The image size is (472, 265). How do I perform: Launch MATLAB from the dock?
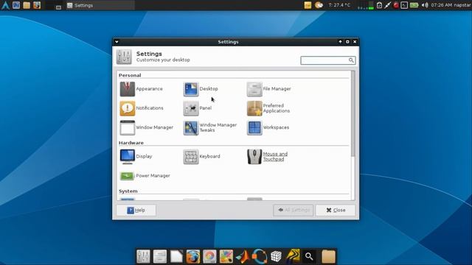point(243,257)
